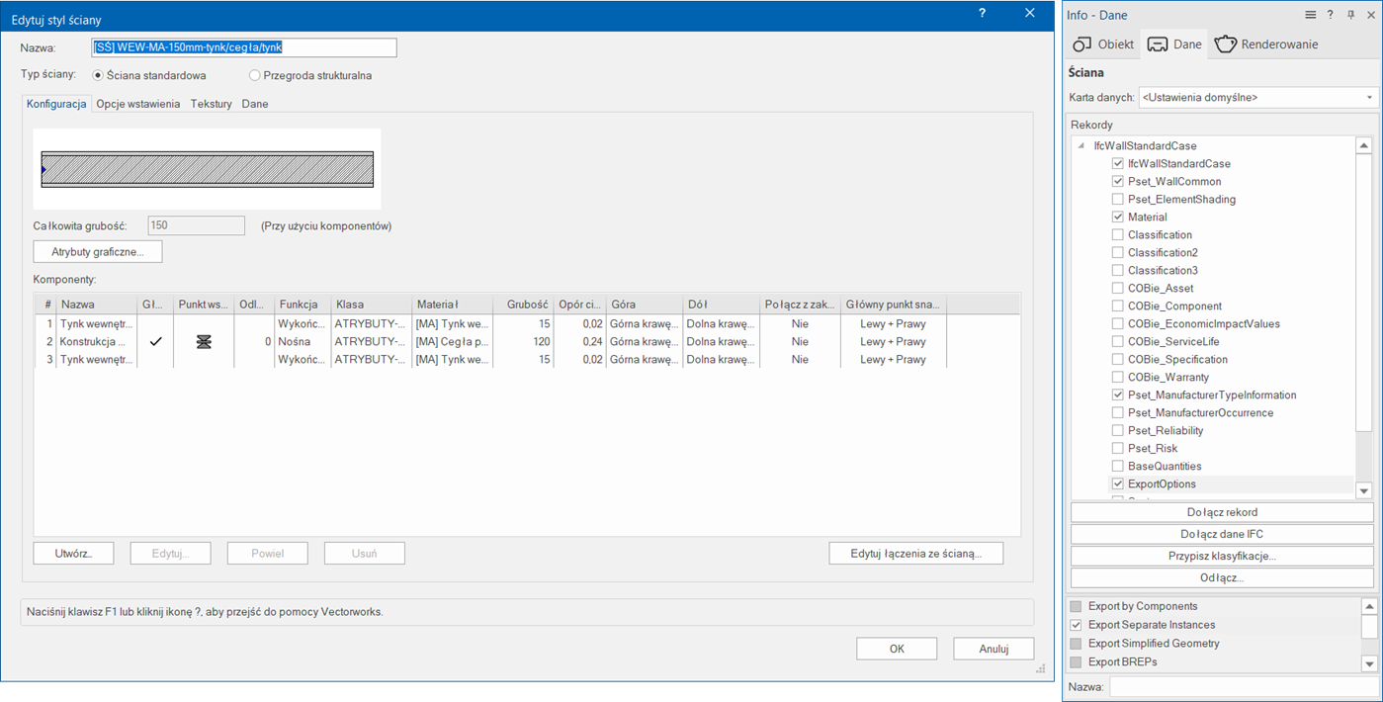This screenshot has height=702, width=1383.
Task: Enable the Pset_ElementShading checkbox
Action: (x=1117, y=200)
